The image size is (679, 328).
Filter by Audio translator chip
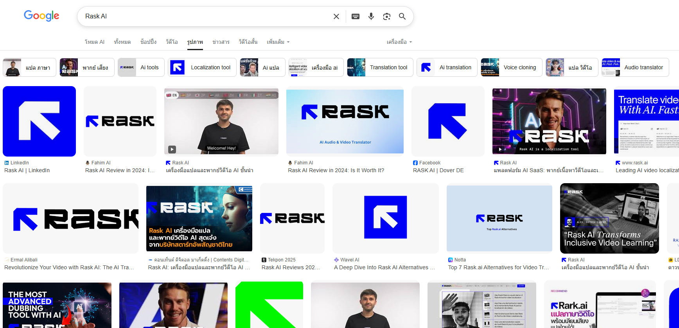pyautogui.click(x=635, y=67)
